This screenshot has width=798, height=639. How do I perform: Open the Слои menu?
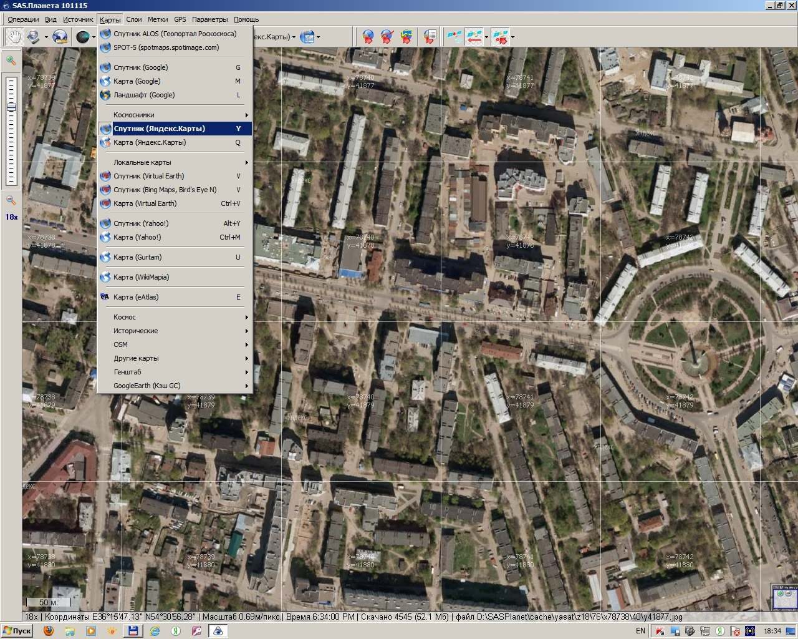pyautogui.click(x=133, y=19)
